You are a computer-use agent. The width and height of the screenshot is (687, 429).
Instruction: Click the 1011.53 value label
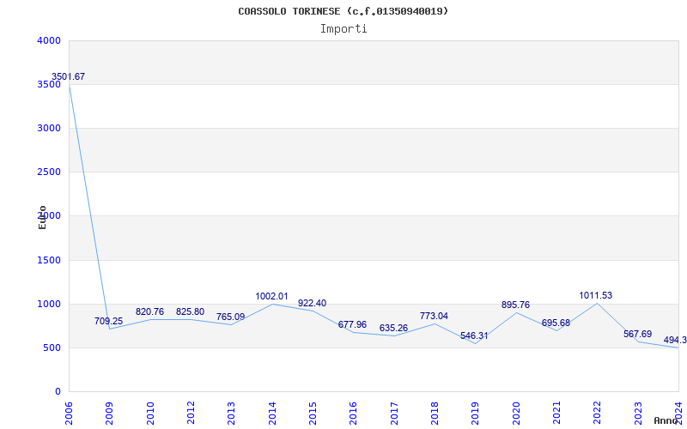point(595,295)
